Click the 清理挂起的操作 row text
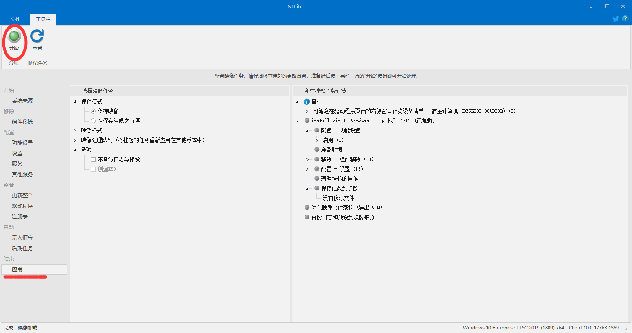The image size is (632, 333). tap(339, 179)
